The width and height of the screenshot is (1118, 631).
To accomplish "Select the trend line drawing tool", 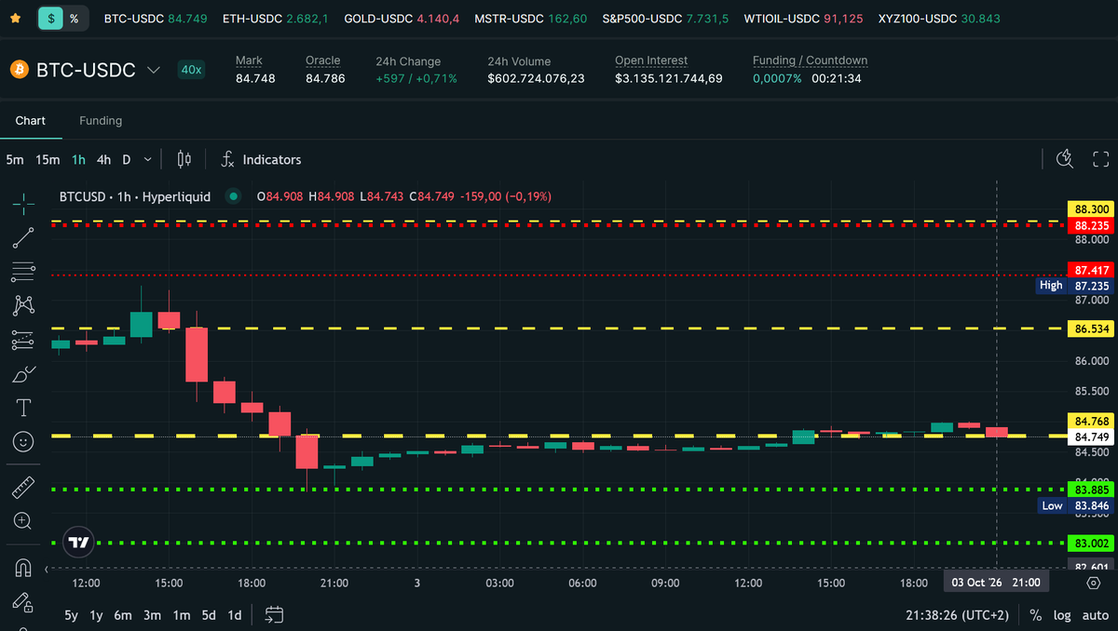I will (x=23, y=238).
